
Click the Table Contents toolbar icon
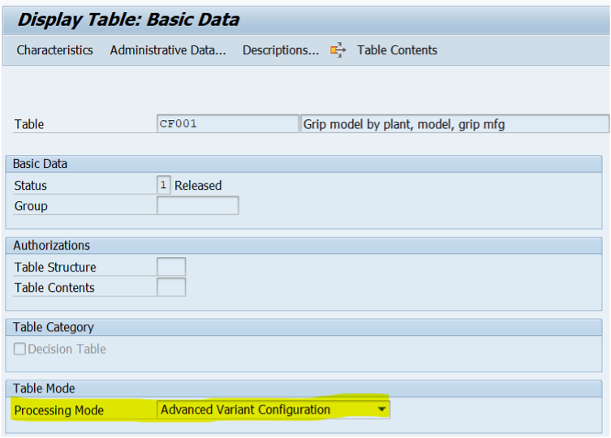point(338,50)
